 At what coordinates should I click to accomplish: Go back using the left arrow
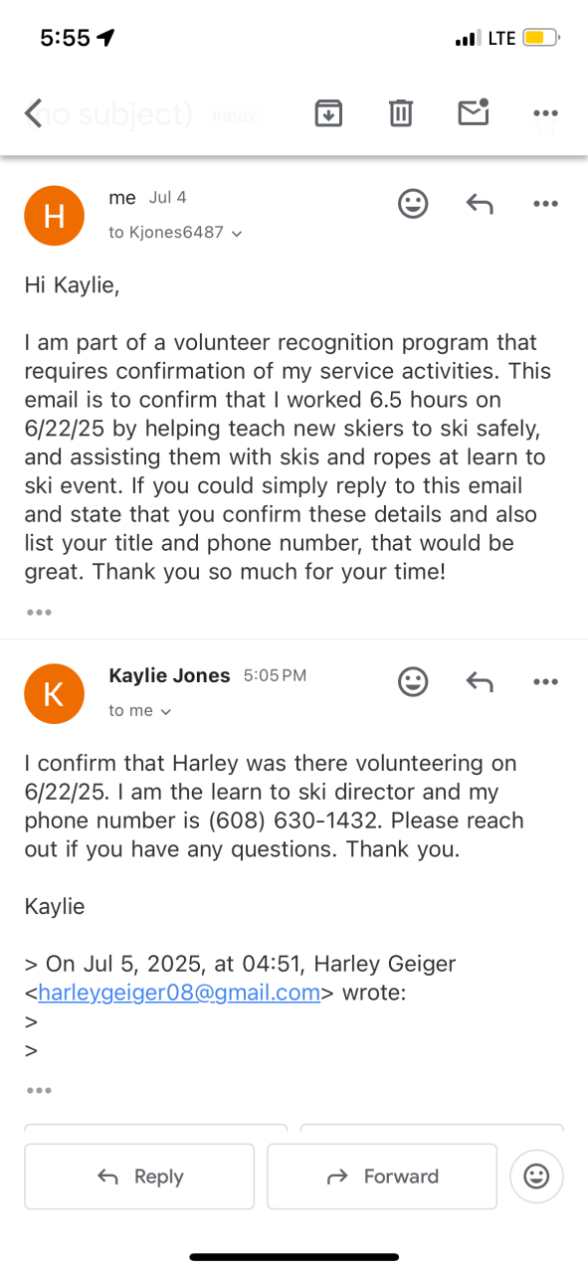(x=34, y=113)
